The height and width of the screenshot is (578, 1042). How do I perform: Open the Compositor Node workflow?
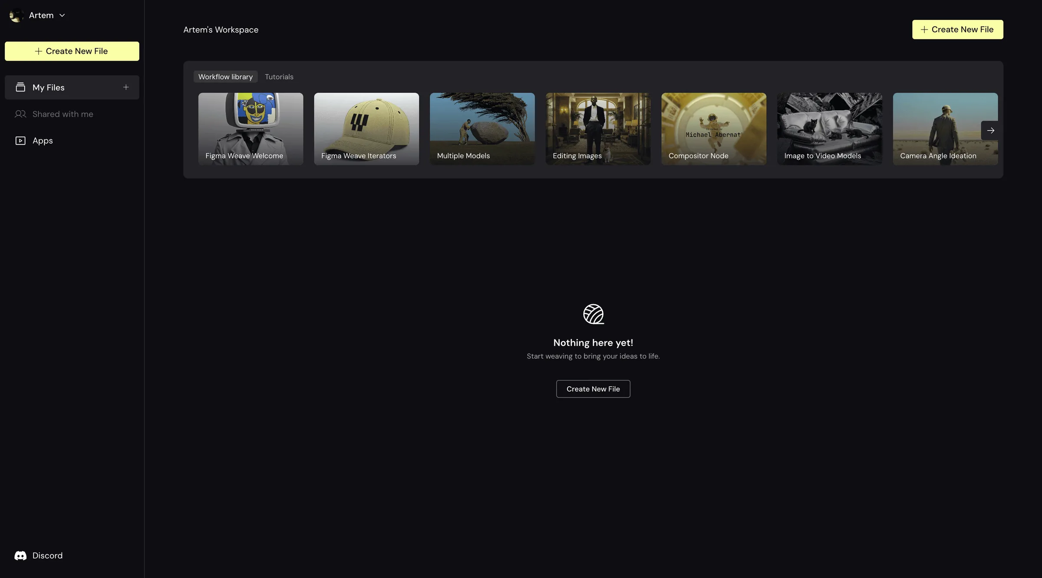click(714, 129)
